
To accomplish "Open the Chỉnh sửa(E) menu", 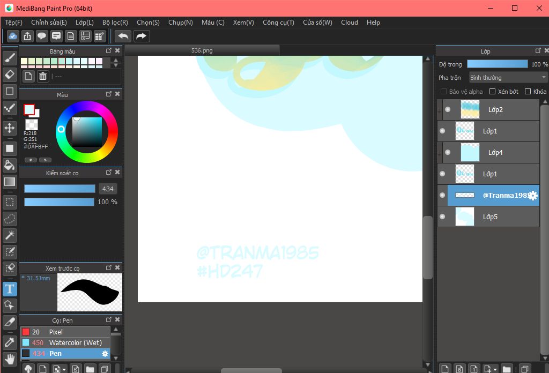I will pyautogui.click(x=49, y=23).
